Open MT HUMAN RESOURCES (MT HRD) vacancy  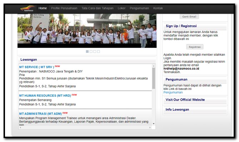click(x=45, y=96)
